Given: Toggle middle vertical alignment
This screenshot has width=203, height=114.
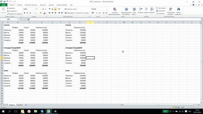Looking at the screenshot, I should 52,9.
